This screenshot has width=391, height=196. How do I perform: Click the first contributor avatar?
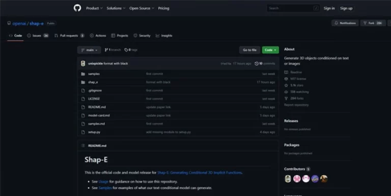(x=288, y=179)
